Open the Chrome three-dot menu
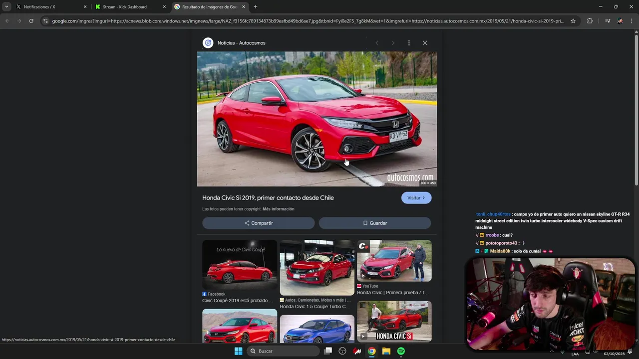 pos(632,21)
